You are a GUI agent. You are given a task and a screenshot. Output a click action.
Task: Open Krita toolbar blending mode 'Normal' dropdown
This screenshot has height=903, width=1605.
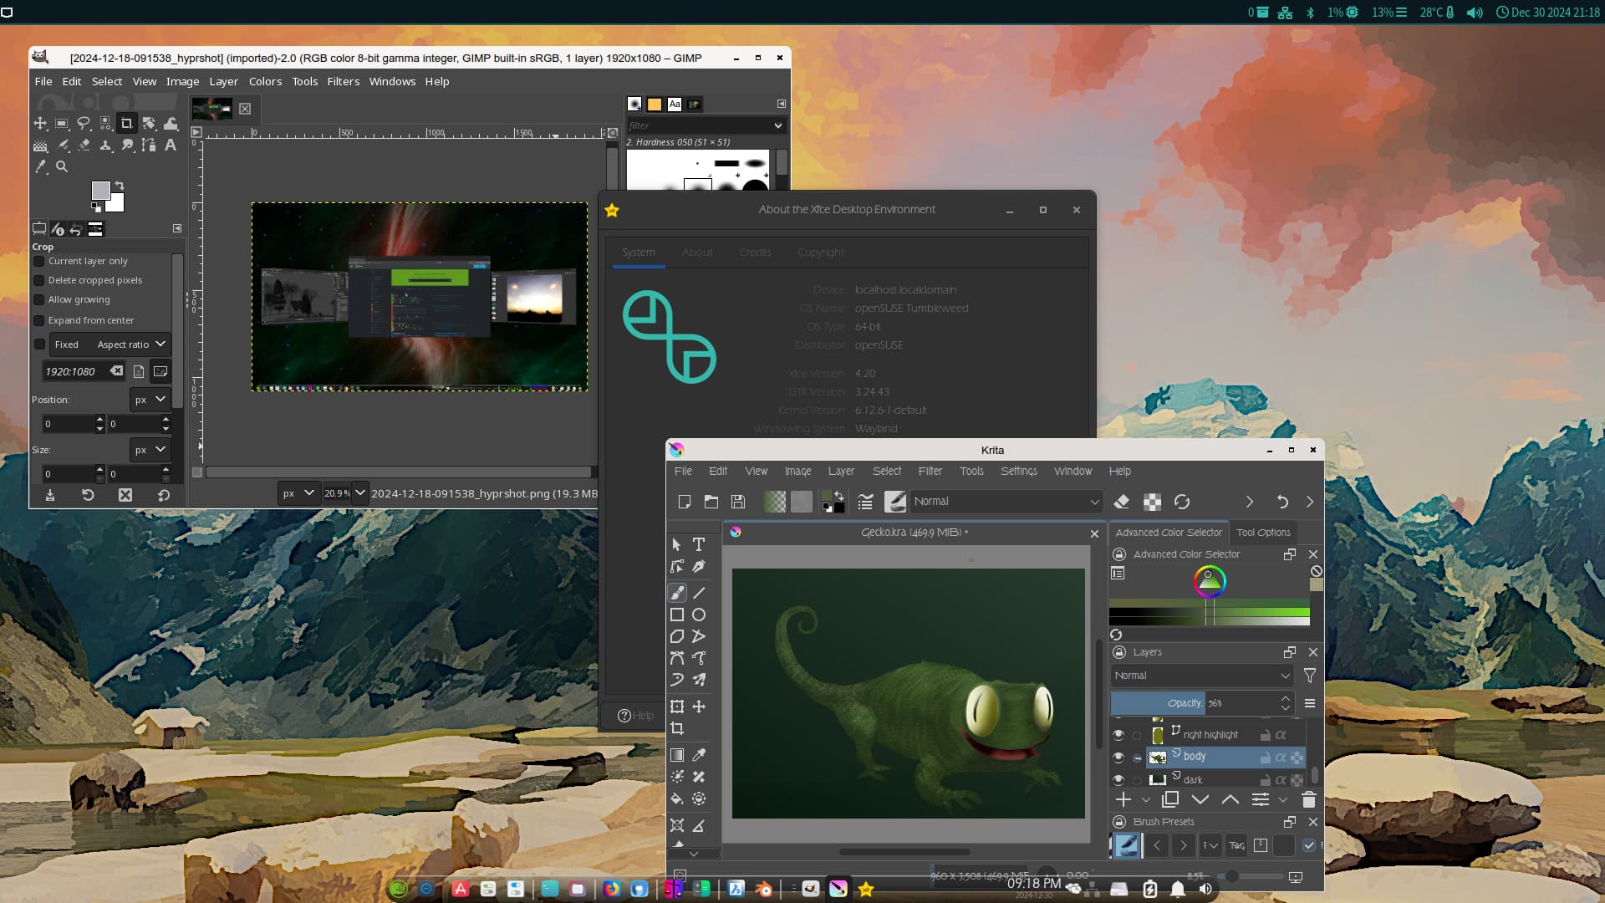1006,502
